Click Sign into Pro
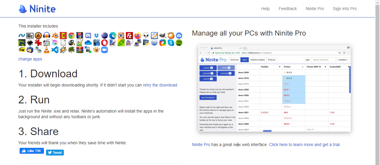Screen dimensions: 380x165 pos(345,9)
